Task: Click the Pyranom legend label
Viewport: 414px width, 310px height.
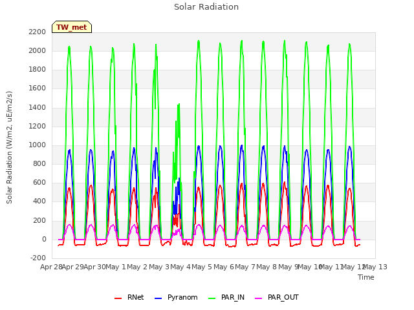Action: [182, 297]
